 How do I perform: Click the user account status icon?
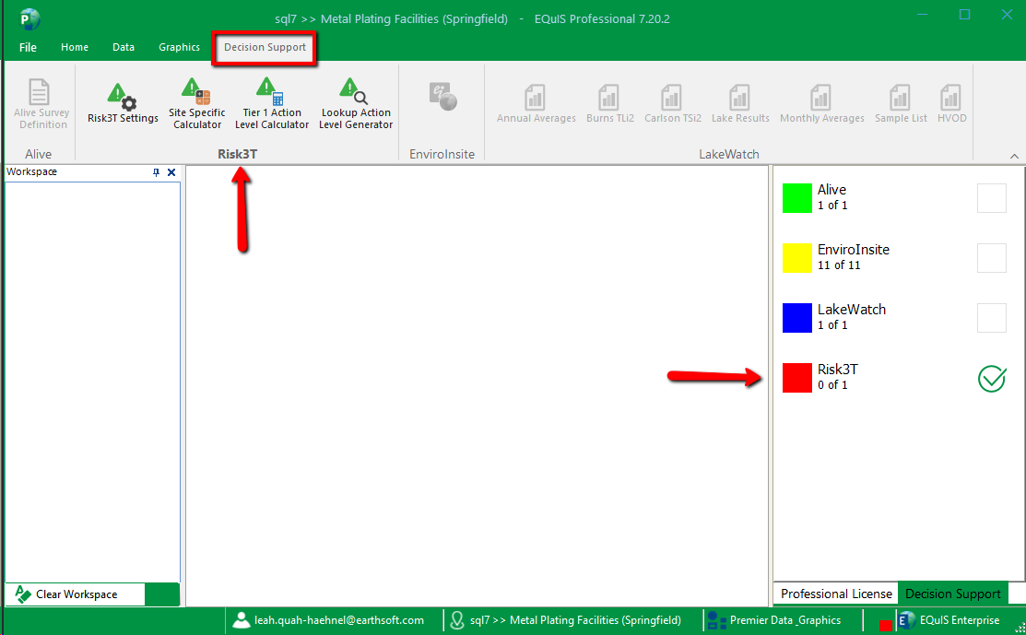tap(241, 620)
